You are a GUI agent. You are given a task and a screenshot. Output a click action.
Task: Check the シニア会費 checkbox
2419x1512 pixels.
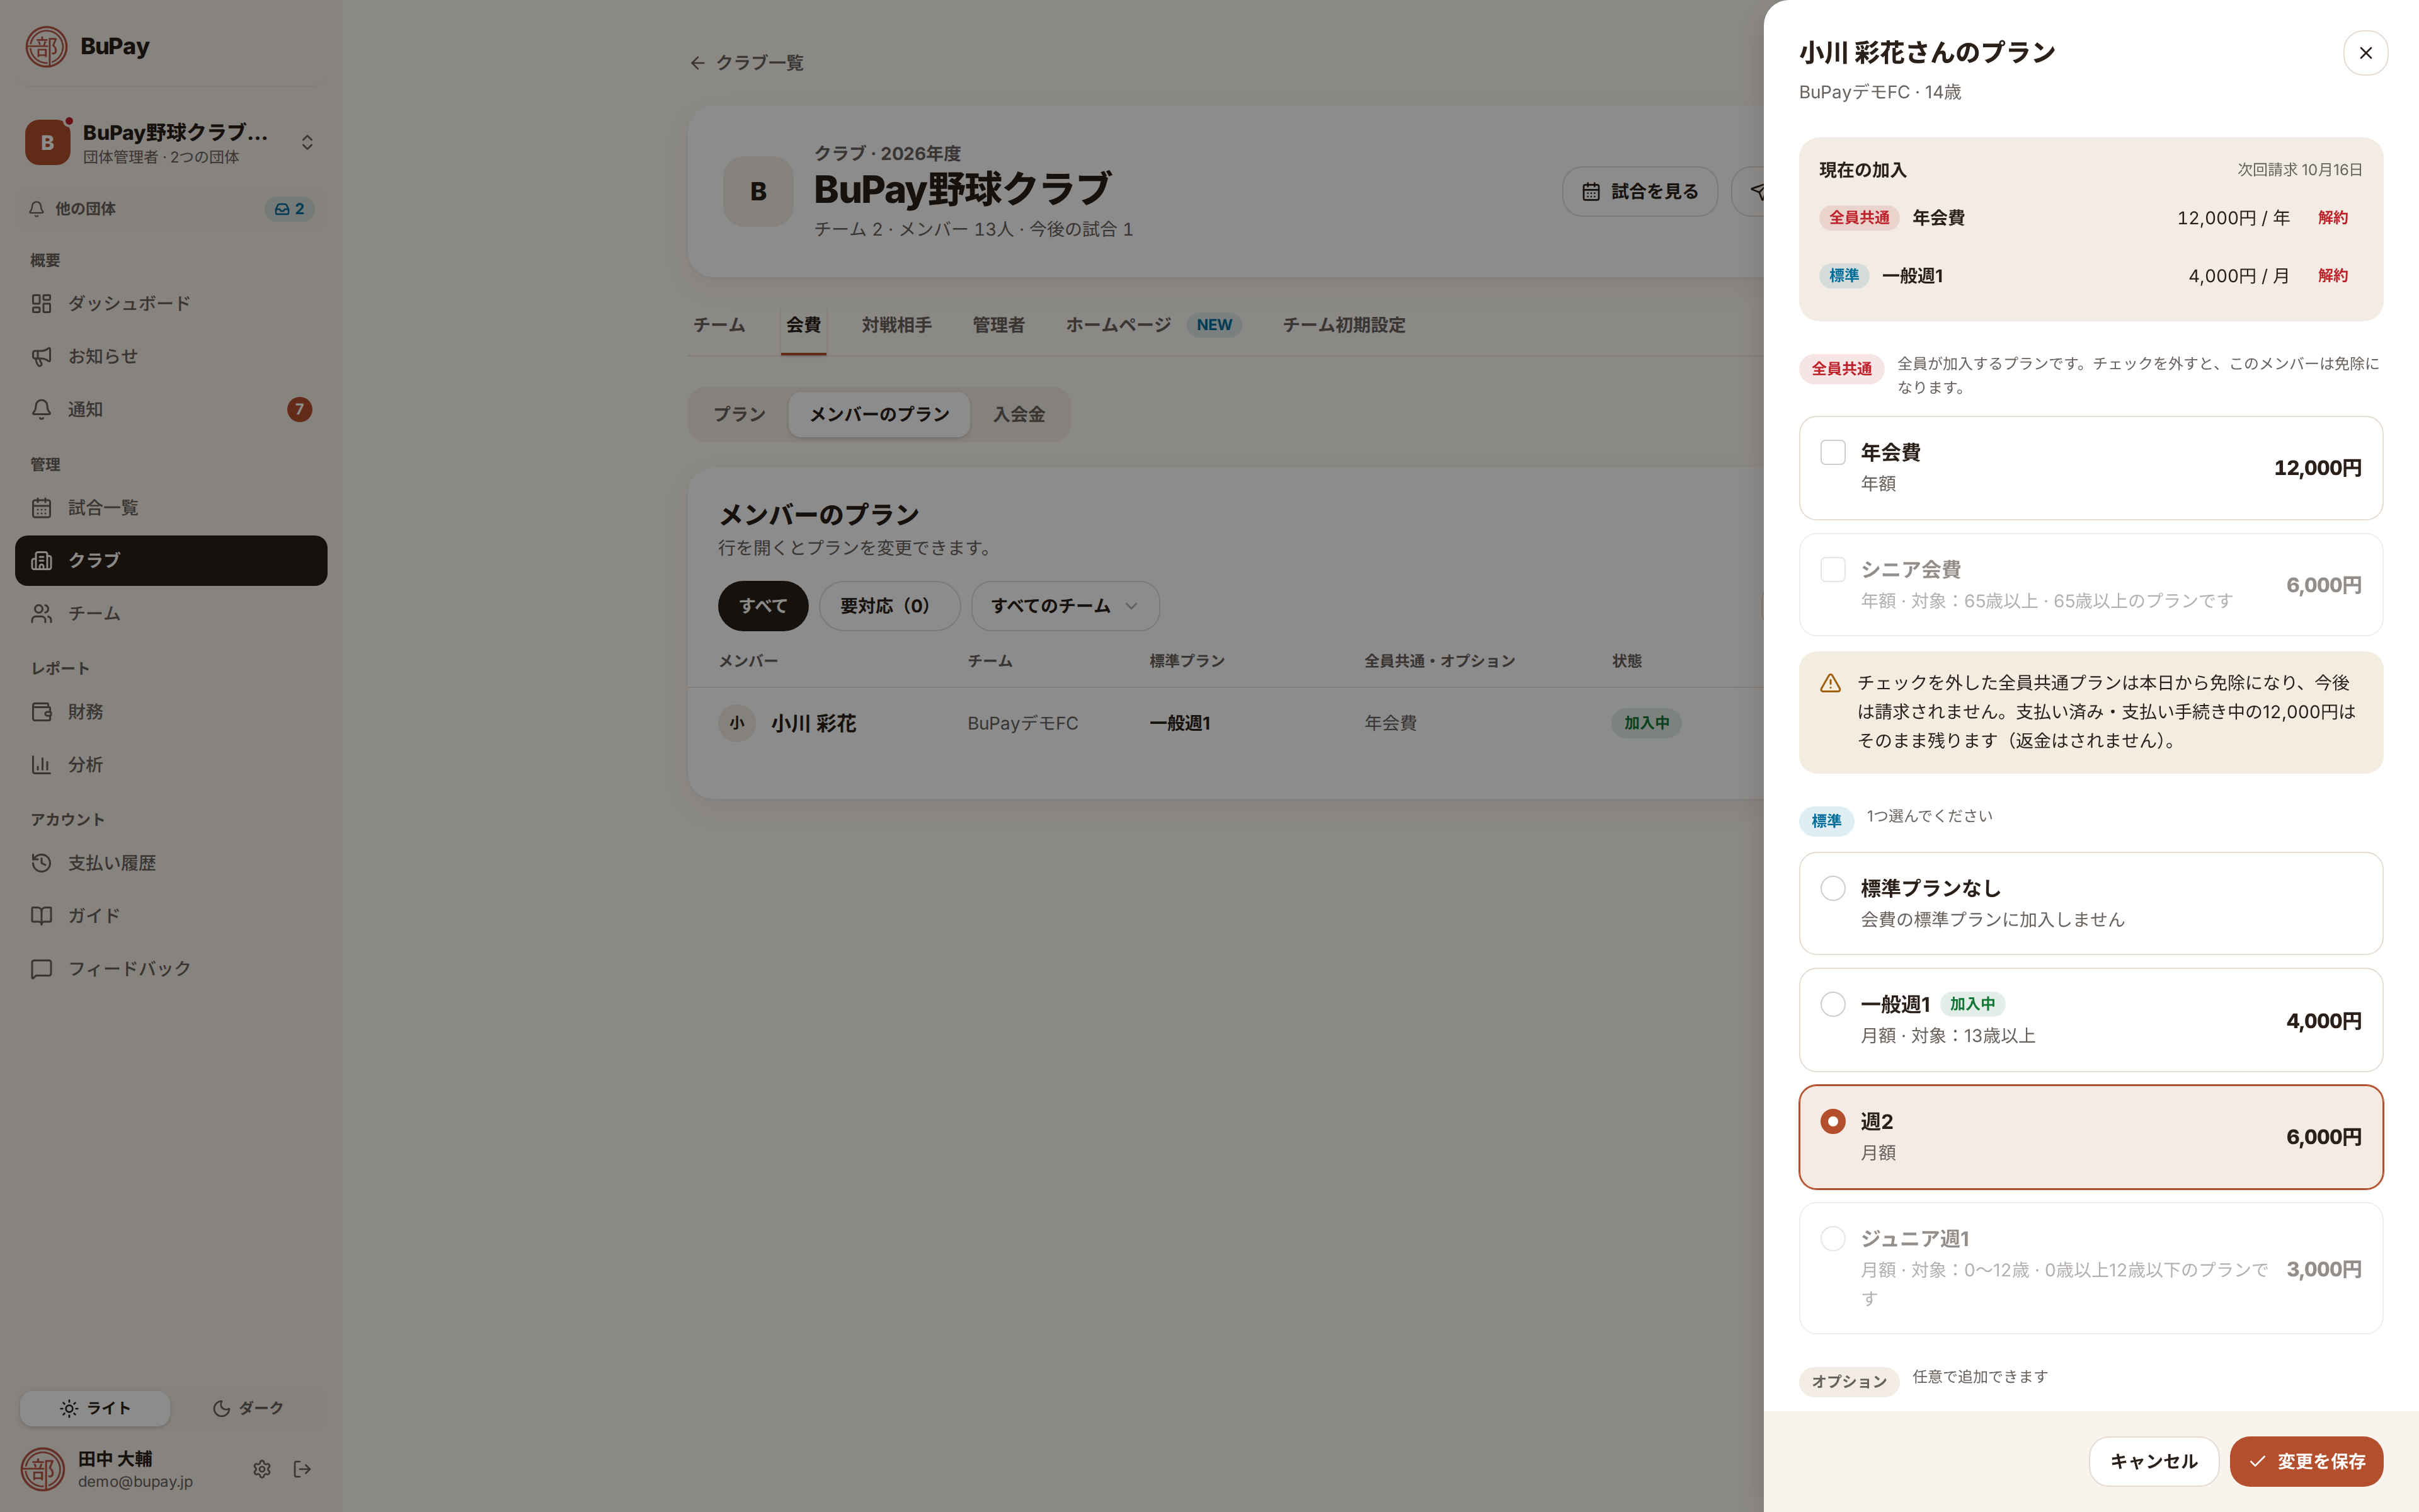coord(1833,570)
